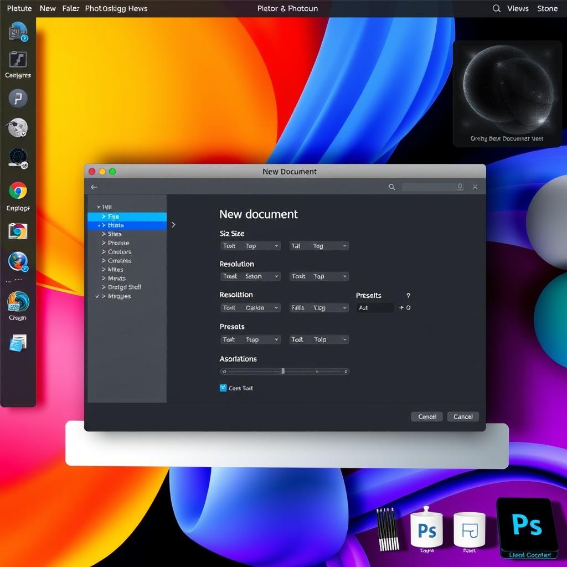Open the gray globe icon in the dock
Image resolution: width=567 pixels, height=567 pixels.
(17, 127)
